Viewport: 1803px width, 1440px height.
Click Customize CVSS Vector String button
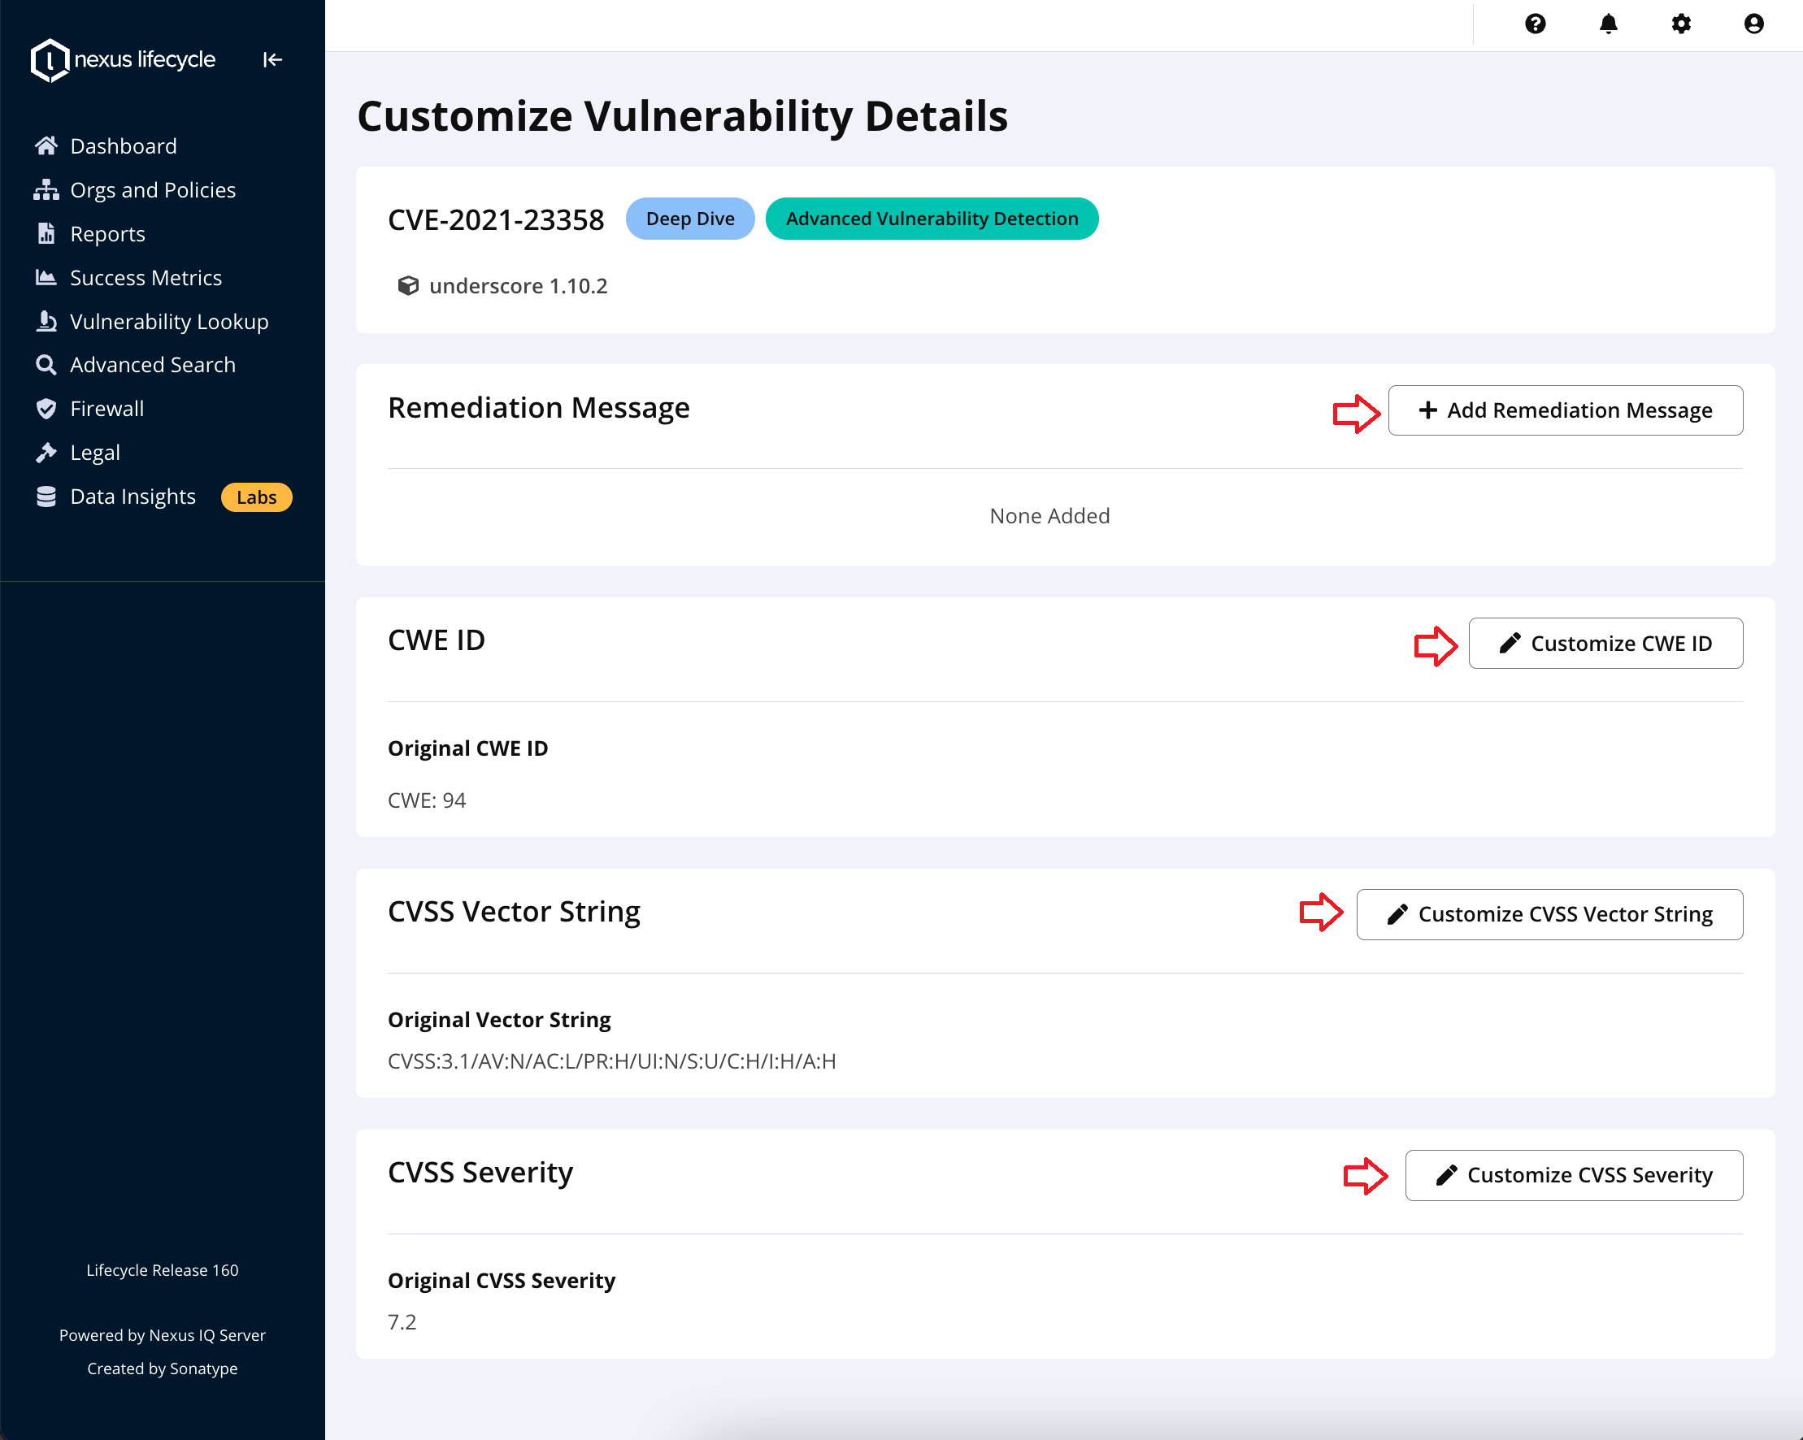pos(1549,914)
